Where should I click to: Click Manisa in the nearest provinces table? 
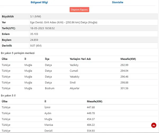[x=49, y=125]
